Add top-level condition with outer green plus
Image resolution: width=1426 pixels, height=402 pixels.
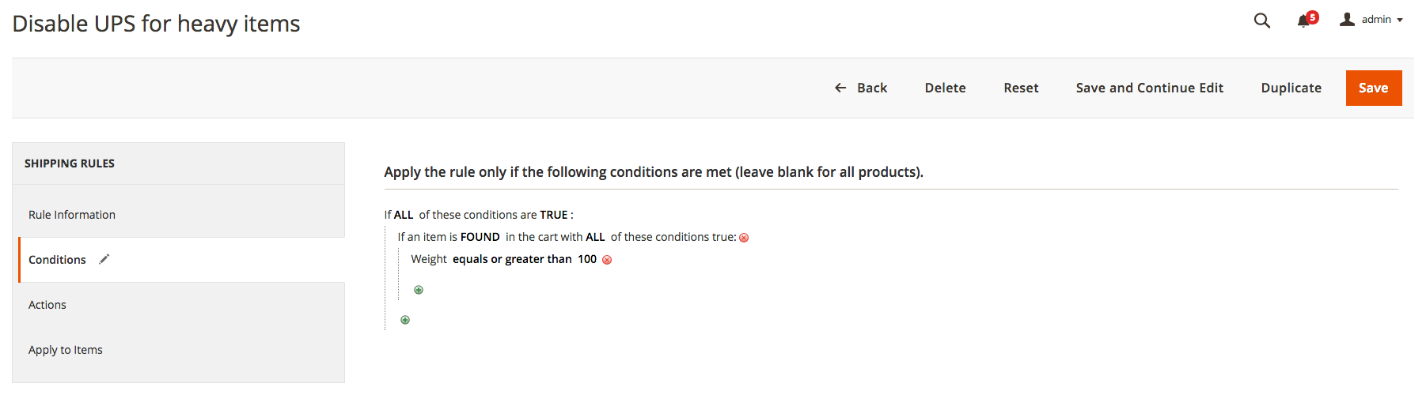(x=405, y=320)
